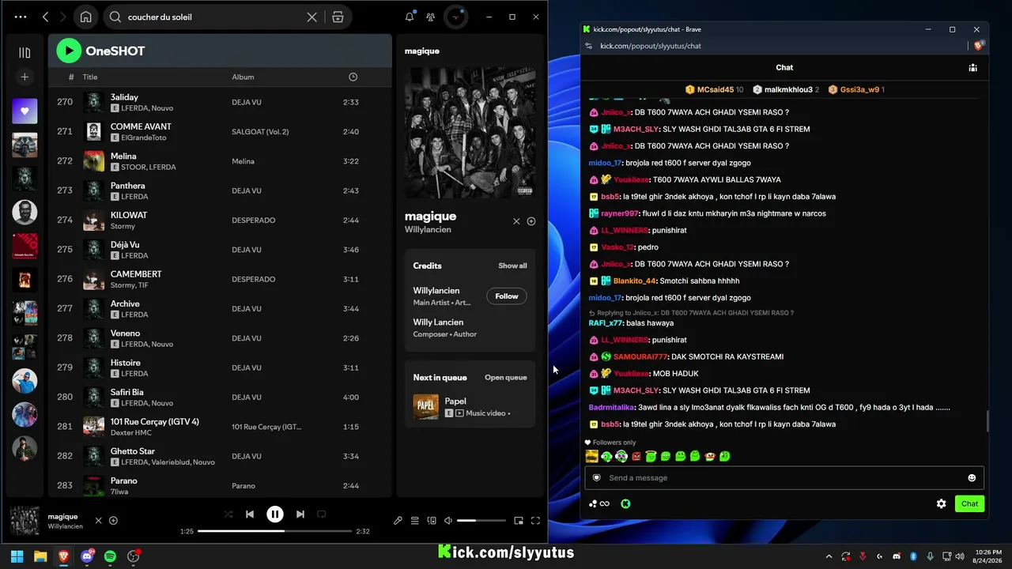Go to Spotify Home

click(x=85, y=17)
